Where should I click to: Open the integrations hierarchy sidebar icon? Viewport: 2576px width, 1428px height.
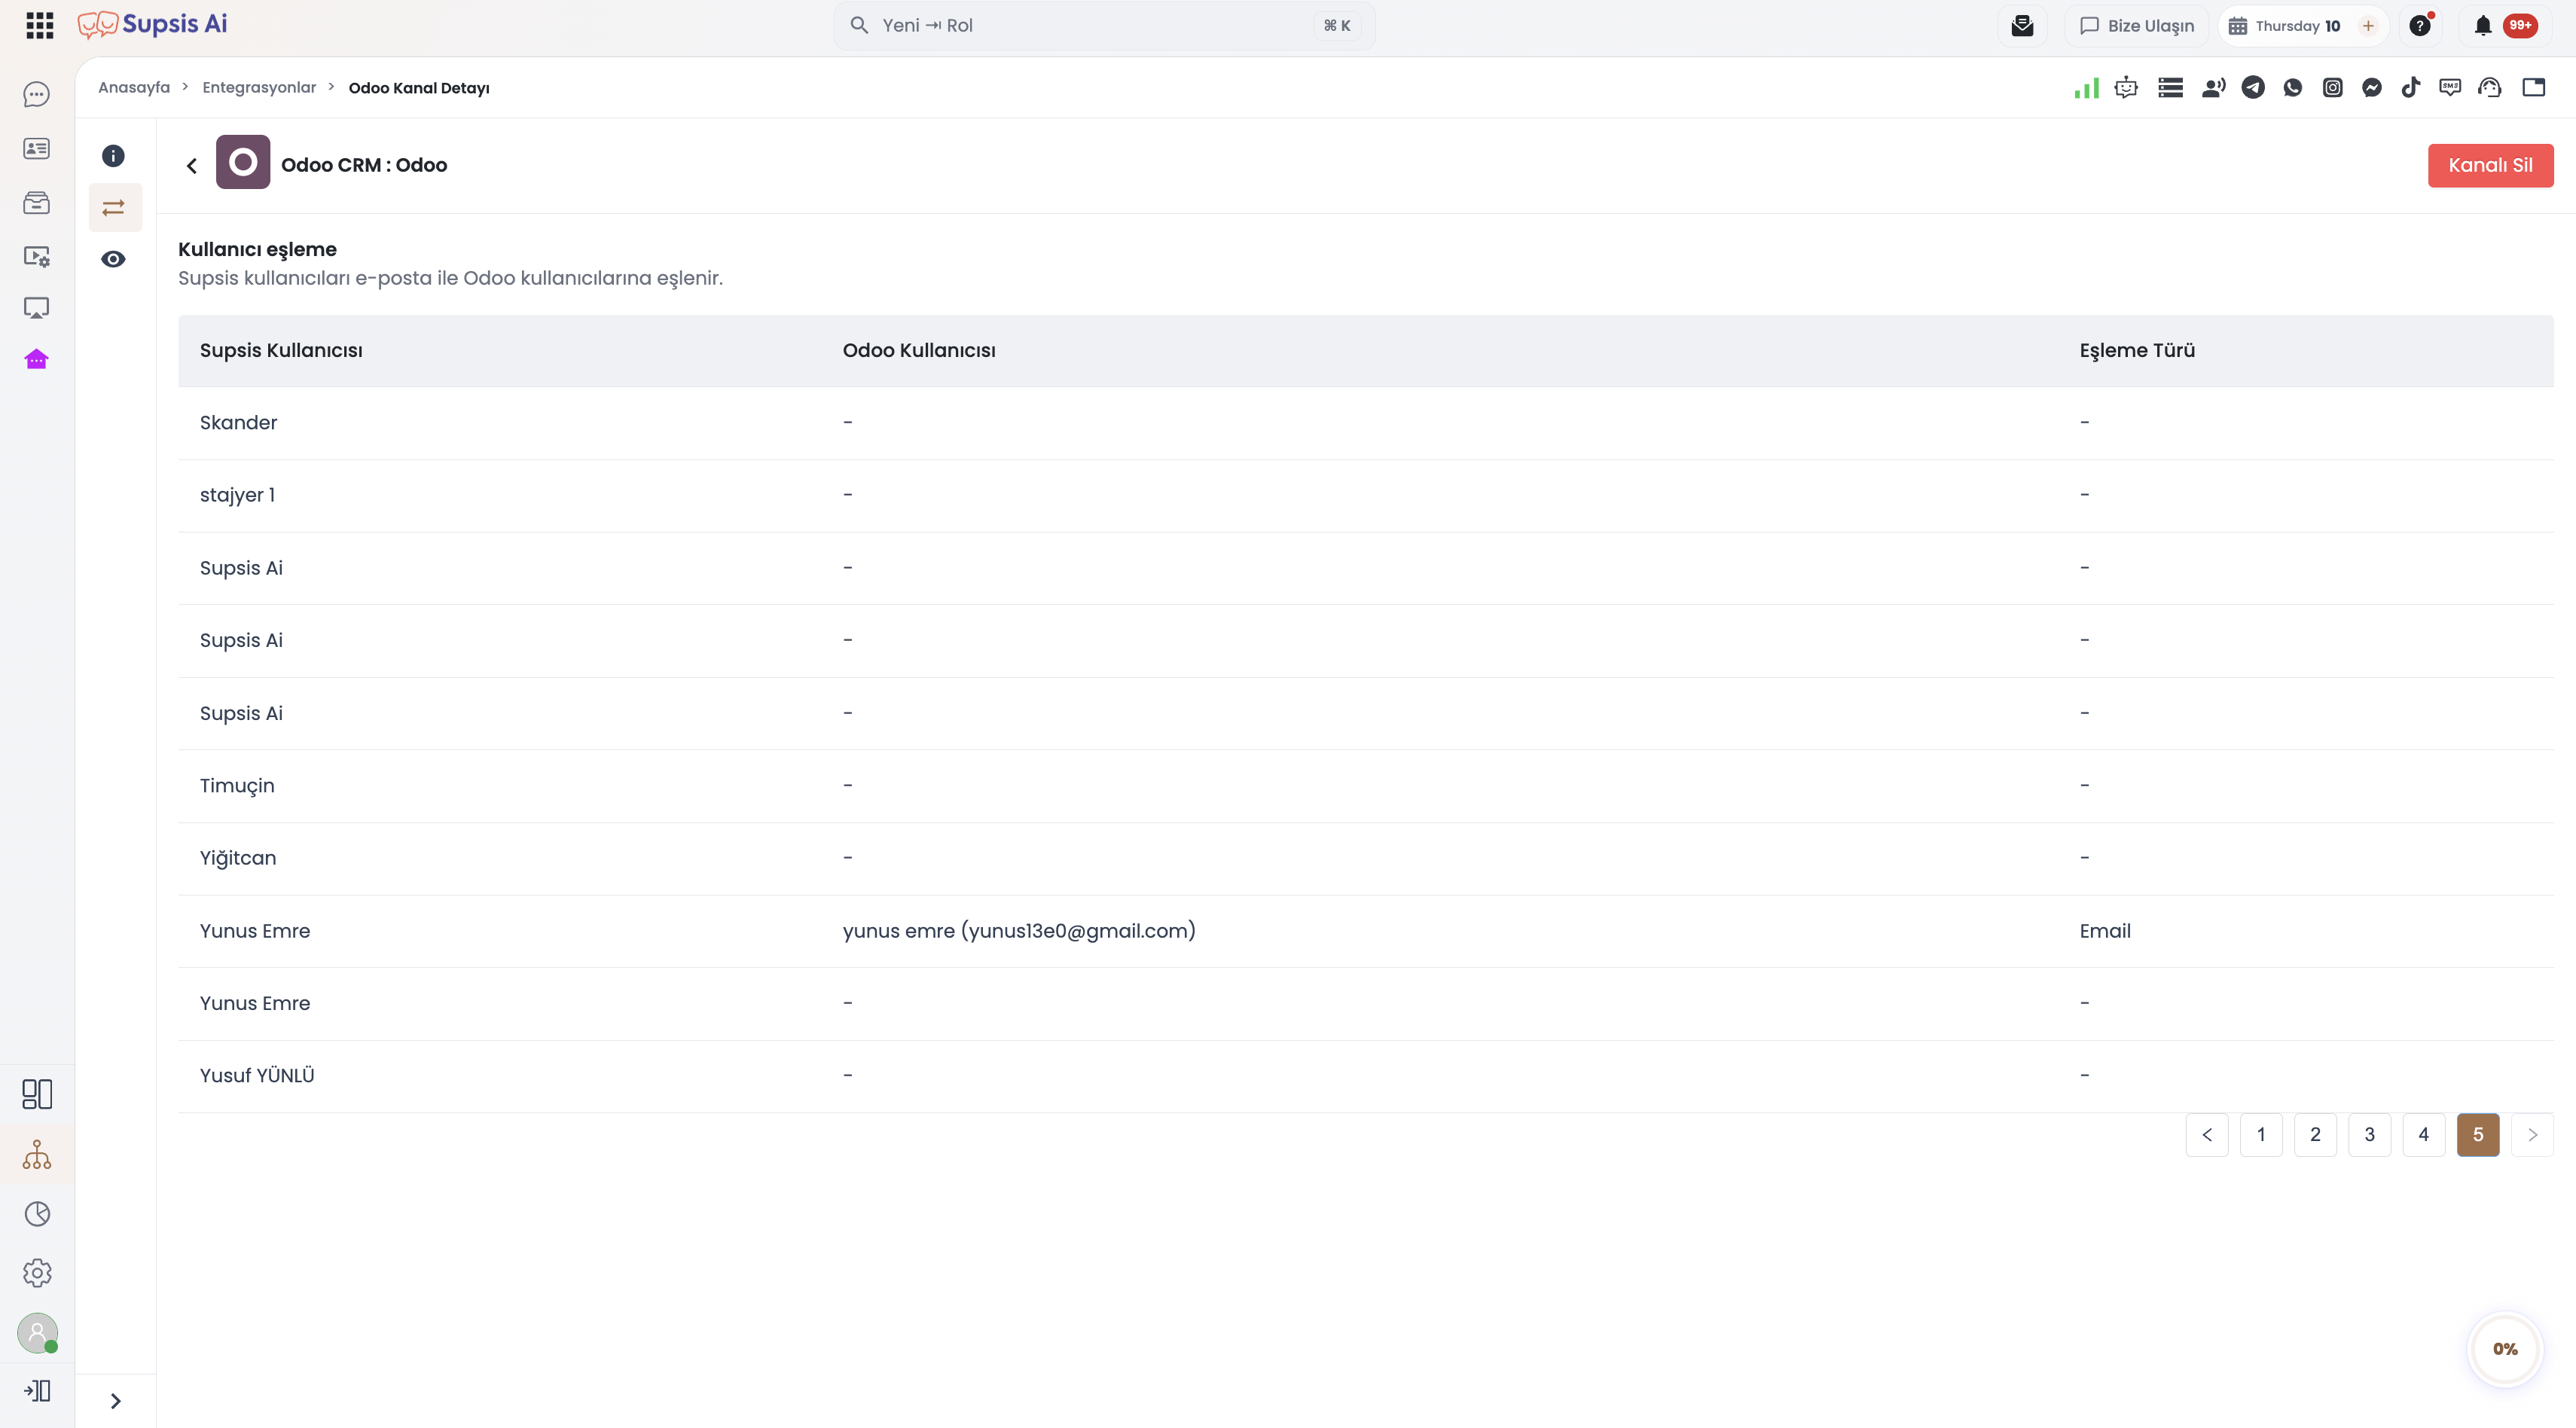[37, 1155]
